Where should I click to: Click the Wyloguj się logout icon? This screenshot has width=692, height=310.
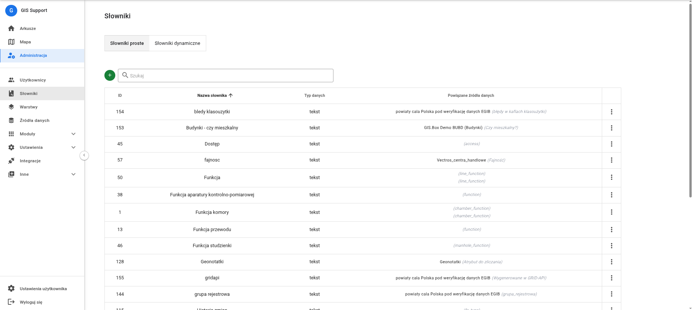point(11,302)
